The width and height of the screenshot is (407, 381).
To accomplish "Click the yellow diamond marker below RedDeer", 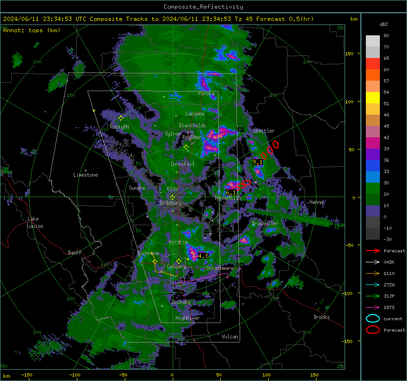I will click(186, 147).
